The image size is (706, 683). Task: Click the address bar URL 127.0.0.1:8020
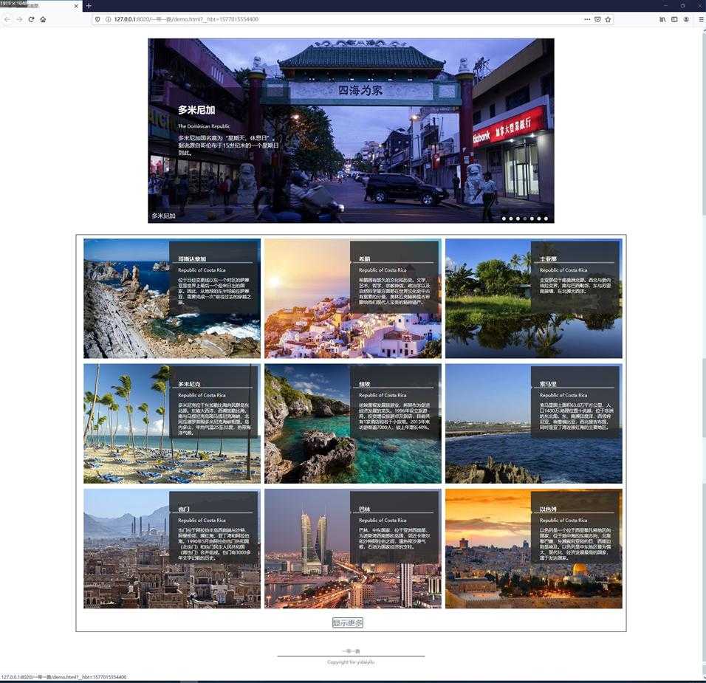click(x=186, y=19)
